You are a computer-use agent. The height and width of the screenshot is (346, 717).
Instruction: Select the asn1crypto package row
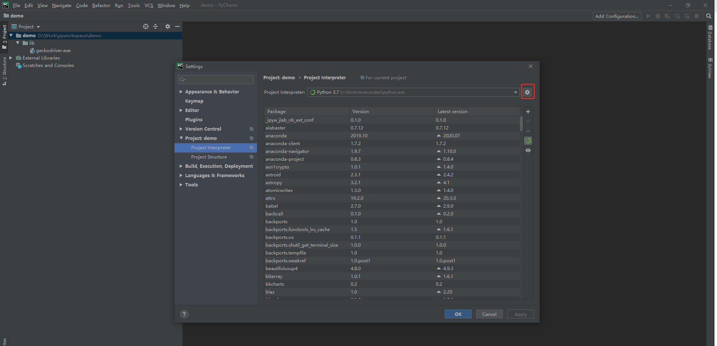pos(392,167)
